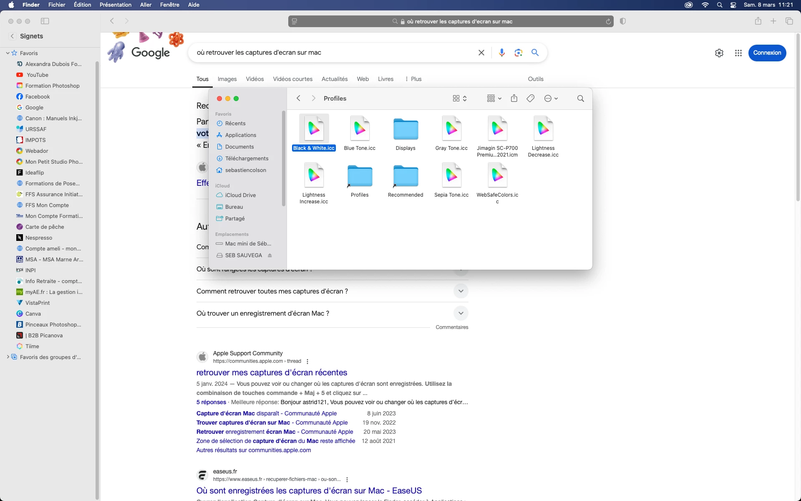This screenshot has height=501, width=801.
Task: Open Google settings gear icon
Action: [719, 53]
